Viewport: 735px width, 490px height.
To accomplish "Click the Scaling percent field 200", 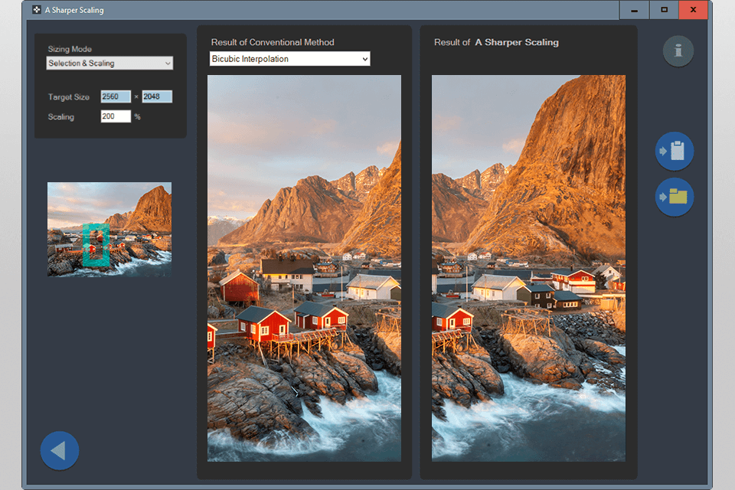I will coord(116,116).
